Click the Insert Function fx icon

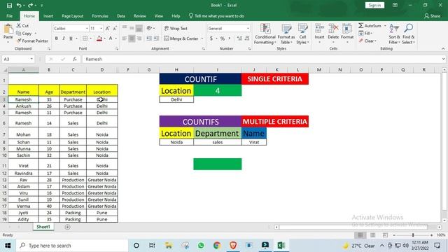[x=75, y=59]
